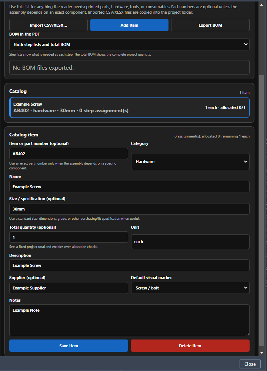Click the Add Item button
The height and width of the screenshot is (371, 267).
(x=129, y=25)
